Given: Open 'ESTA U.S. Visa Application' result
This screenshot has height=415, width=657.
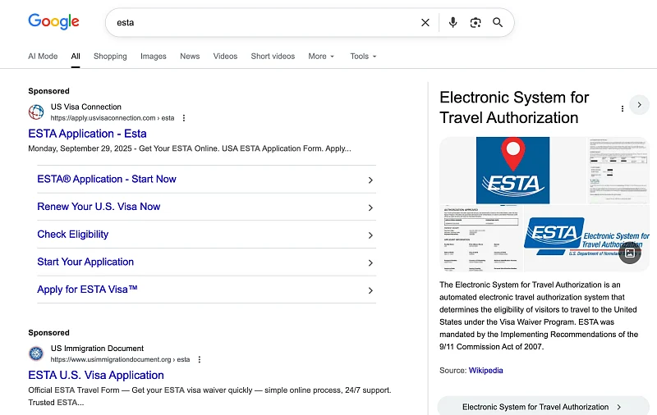Looking at the screenshot, I should (96, 375).
